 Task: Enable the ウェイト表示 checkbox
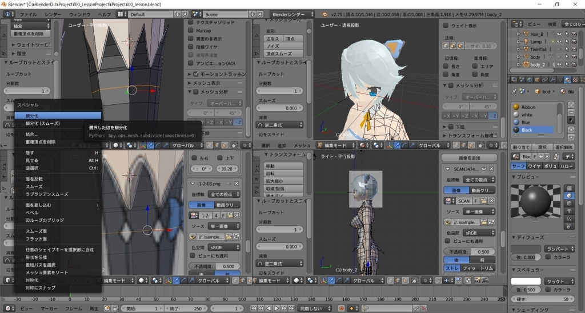pyautogui.click(x=446, y=25)
